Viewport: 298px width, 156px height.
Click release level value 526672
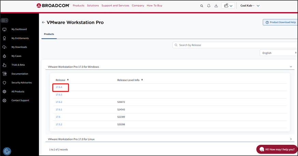click(121, 102)
